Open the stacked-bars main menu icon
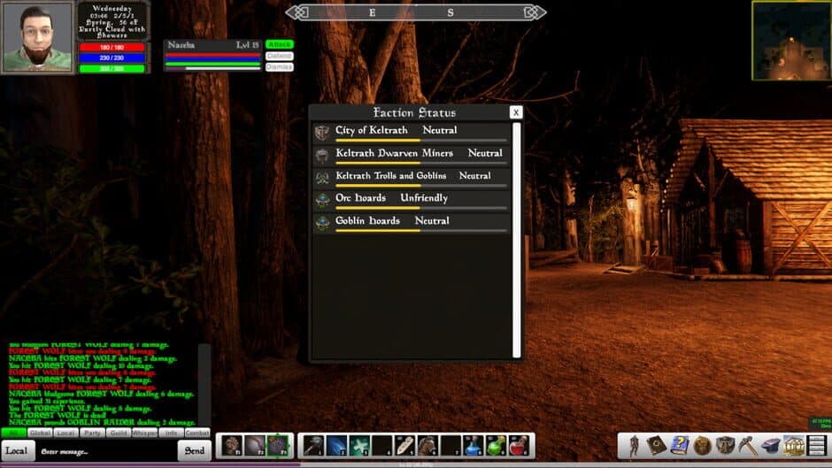832x468 pixels. (816, 446)
